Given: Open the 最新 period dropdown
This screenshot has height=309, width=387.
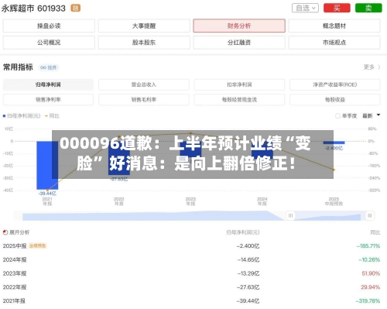Looking at the screenshot, I should click(372, 115).
